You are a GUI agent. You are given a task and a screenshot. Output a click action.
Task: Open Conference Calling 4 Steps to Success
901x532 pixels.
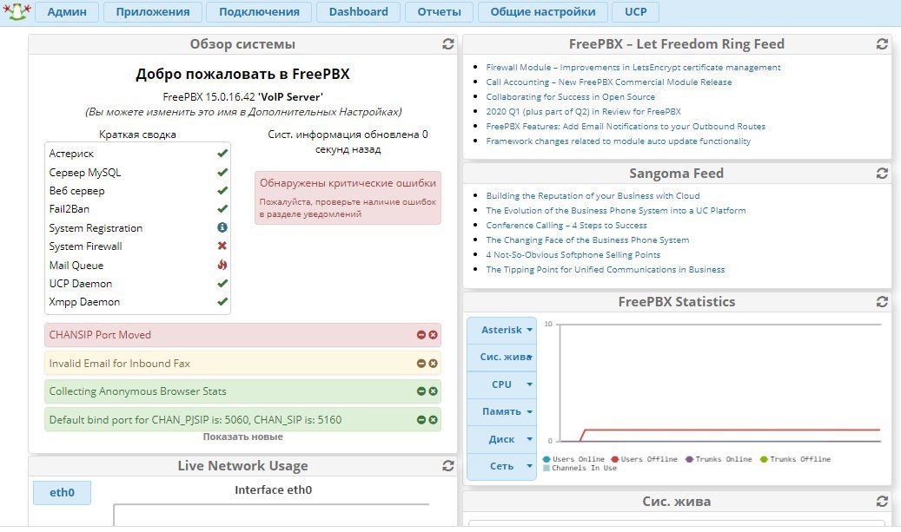click(566, 226)
